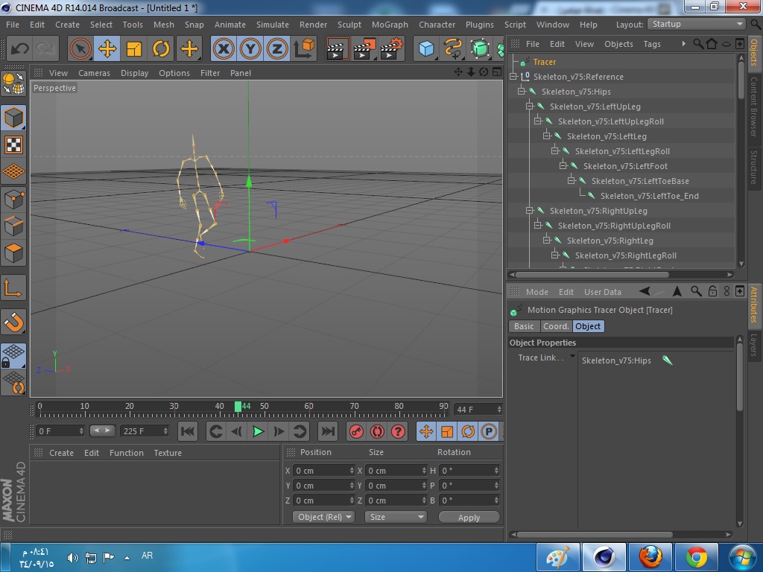Click the back arrow in Attributes panel
This screenshot has width=763, height=572.
click(x=645, y=291)
